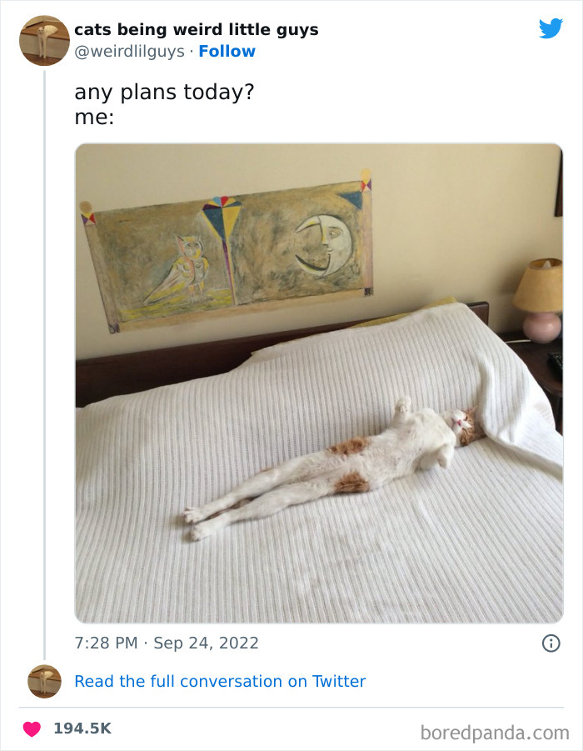Viewport: 583px width, 751px height.
Task: Click the Twitter bird logo
Action: [551, 29]
